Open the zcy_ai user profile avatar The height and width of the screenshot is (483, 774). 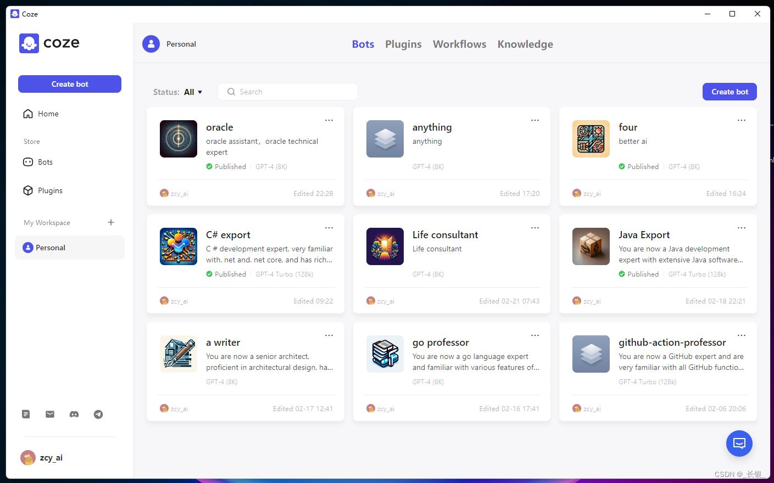pyautogui.click(x=28, y=458)
